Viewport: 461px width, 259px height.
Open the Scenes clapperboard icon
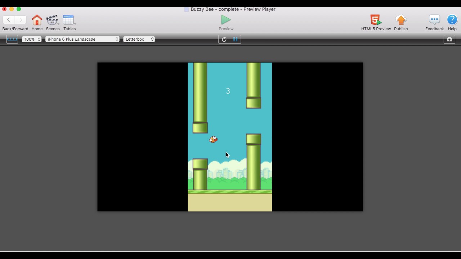[52, 20]
